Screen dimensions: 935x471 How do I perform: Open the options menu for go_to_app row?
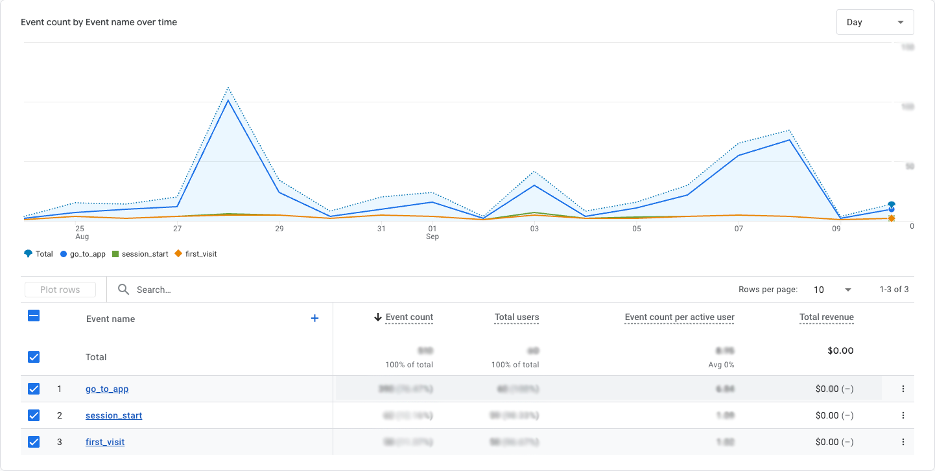pos(903,388)
